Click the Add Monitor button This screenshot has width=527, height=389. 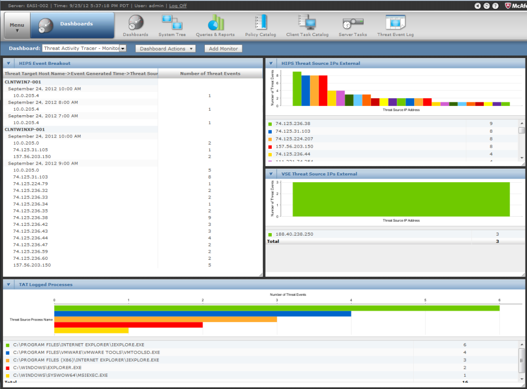coord(223,48)
